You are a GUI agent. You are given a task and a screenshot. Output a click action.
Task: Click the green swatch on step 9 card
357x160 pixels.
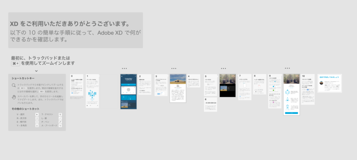[x=274, y=90]
